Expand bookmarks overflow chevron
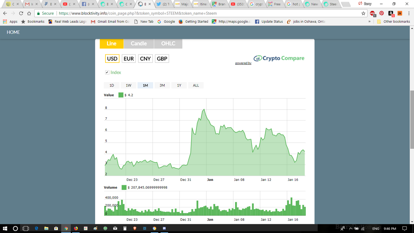The image size is (414, 233). click(x=369, y=21)
